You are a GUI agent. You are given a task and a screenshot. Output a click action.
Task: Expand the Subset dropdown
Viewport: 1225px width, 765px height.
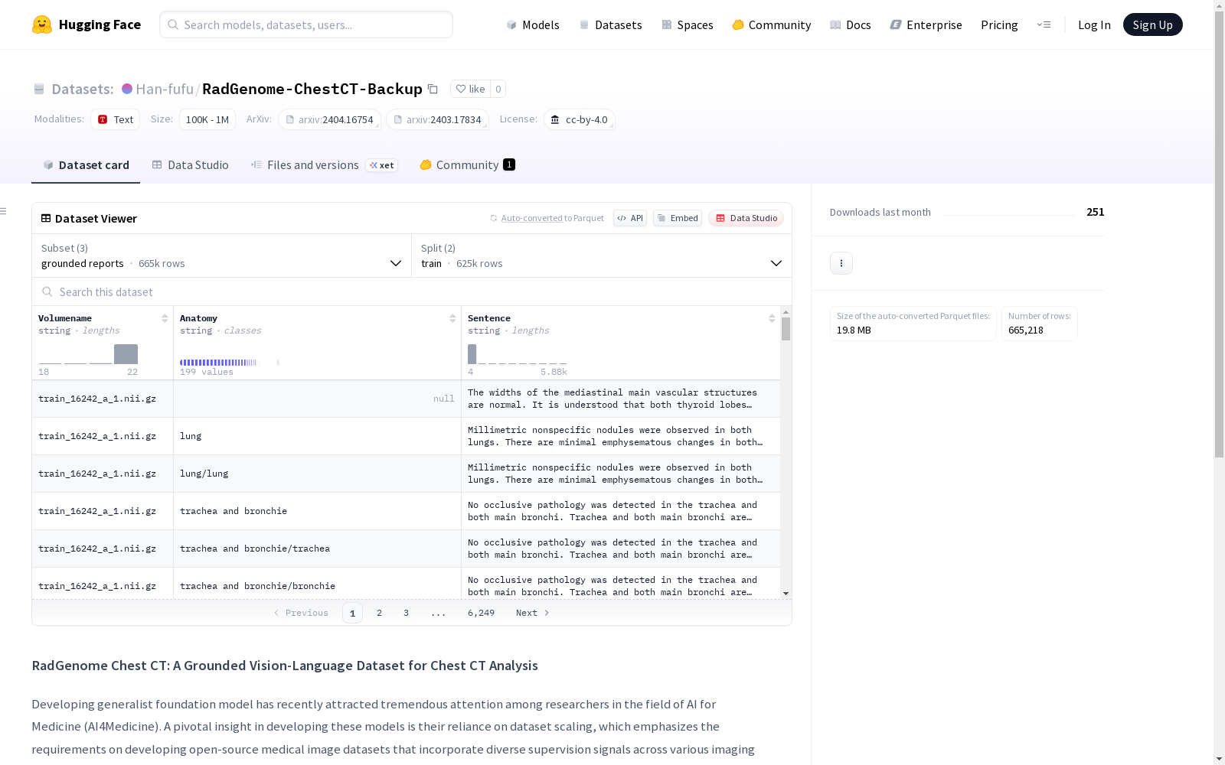click(x=221, y=256)
